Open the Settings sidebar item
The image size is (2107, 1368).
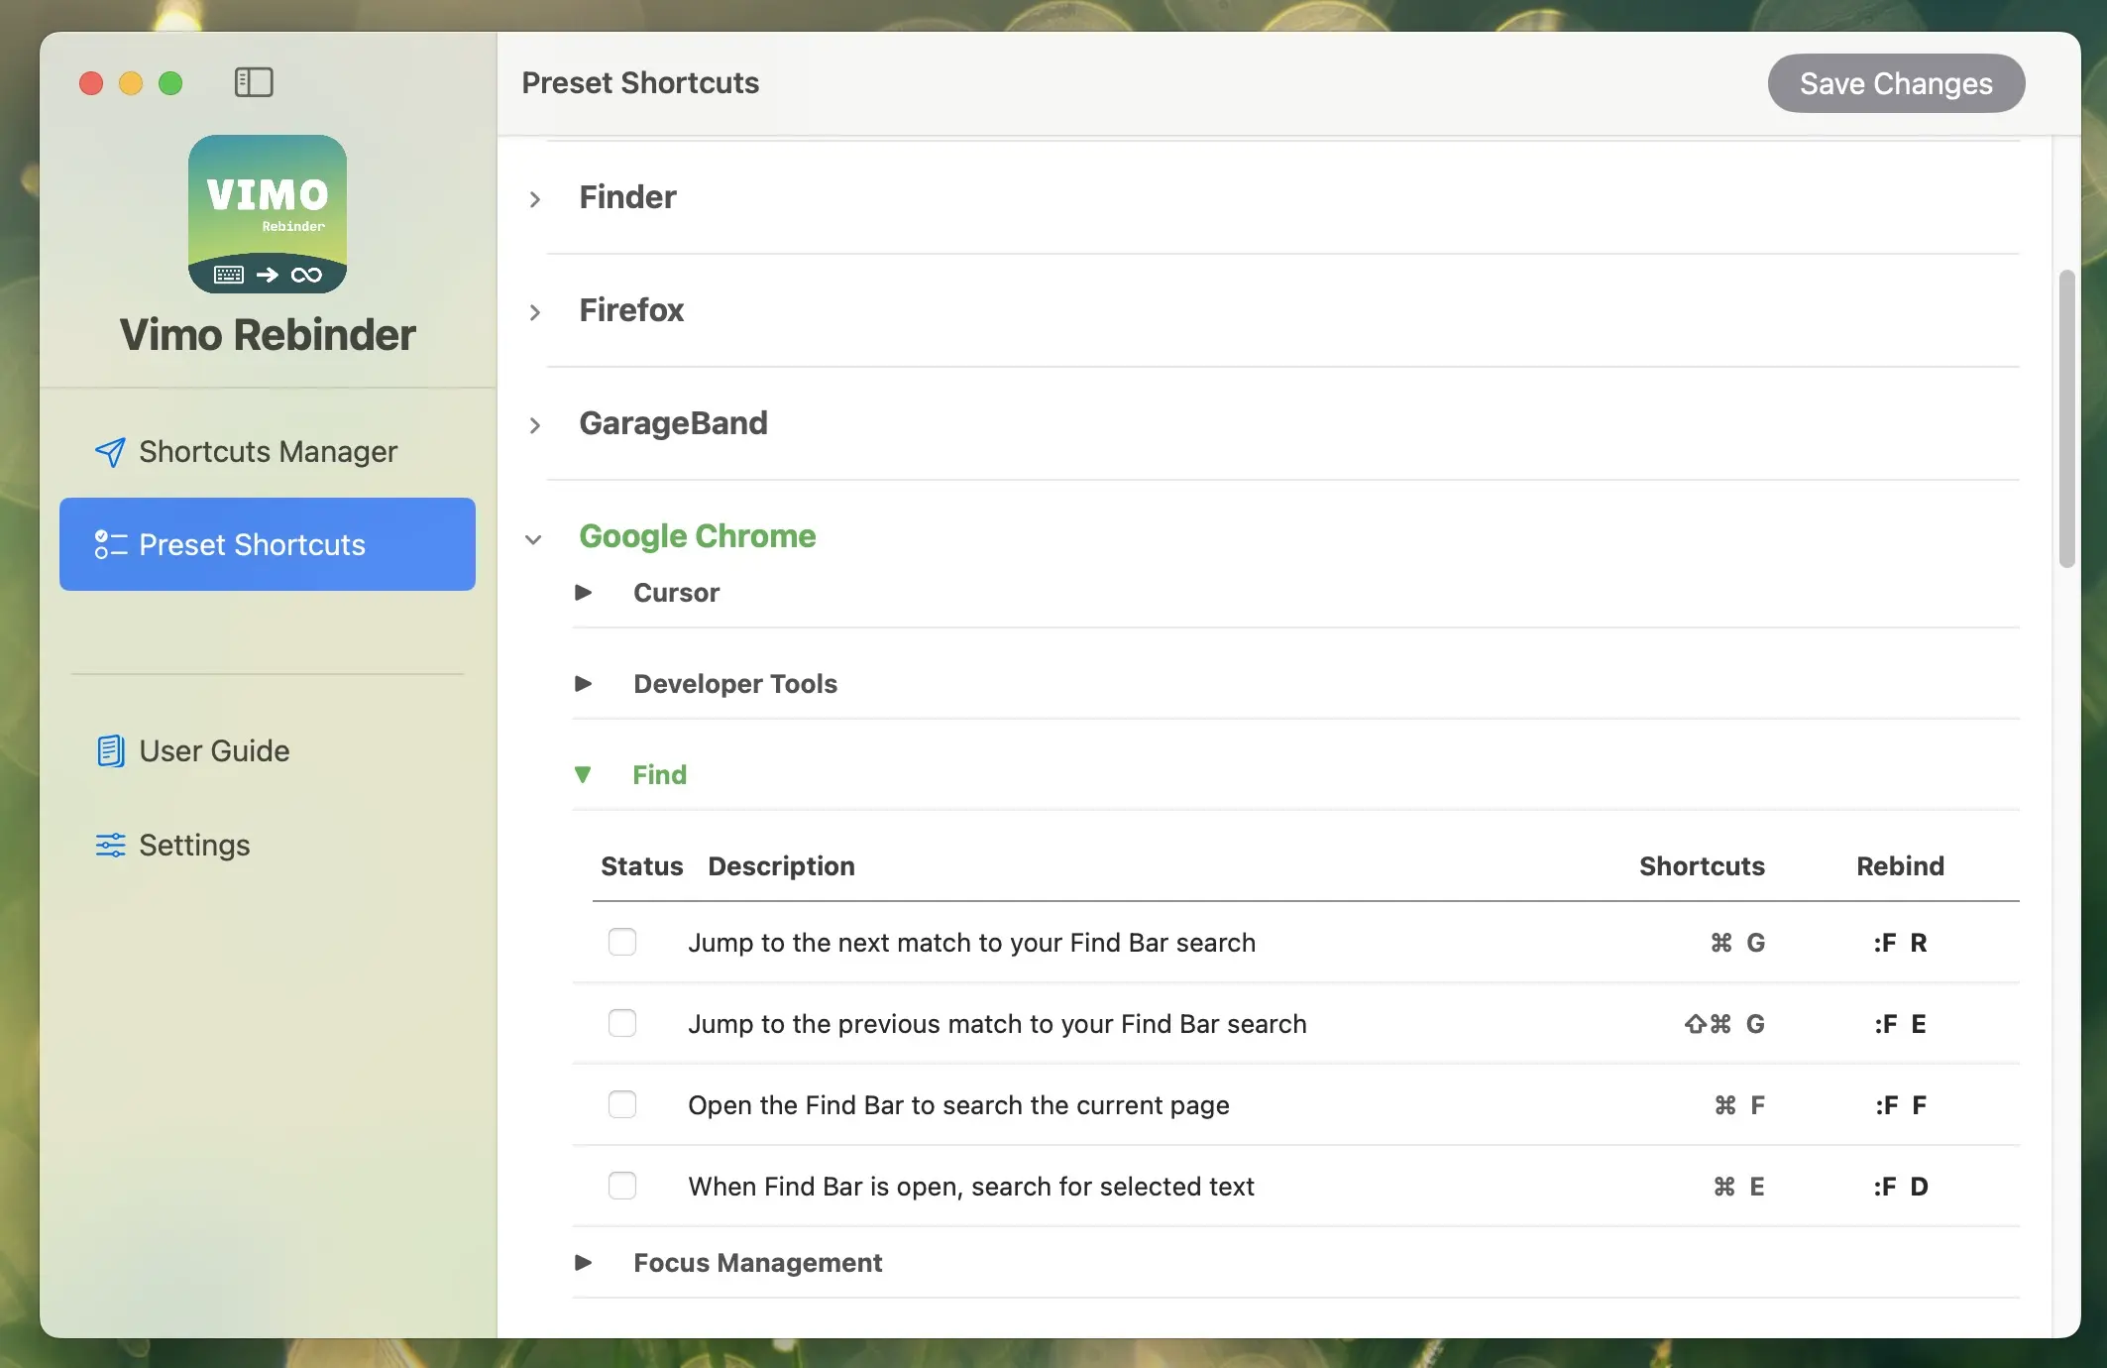(194, 845)
